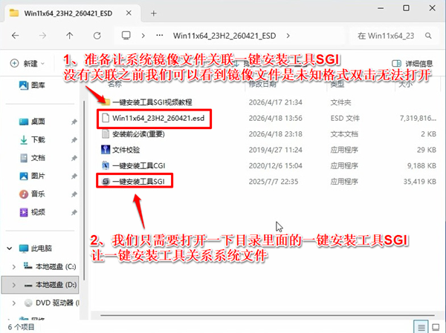Click the pin icon beside 音乐
The image size is (446, 333).
point(74,194)
